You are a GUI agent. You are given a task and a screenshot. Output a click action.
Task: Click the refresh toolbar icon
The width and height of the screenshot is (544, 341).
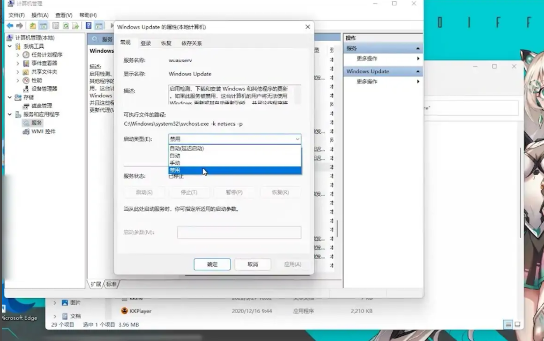tap(66, 26)
